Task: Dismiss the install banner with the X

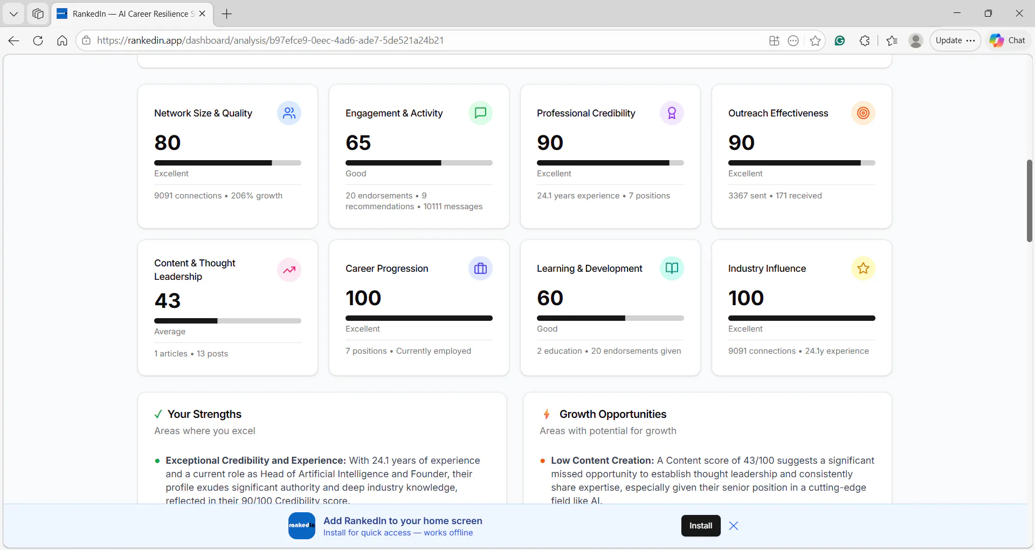Action: [x=734, y=526]
